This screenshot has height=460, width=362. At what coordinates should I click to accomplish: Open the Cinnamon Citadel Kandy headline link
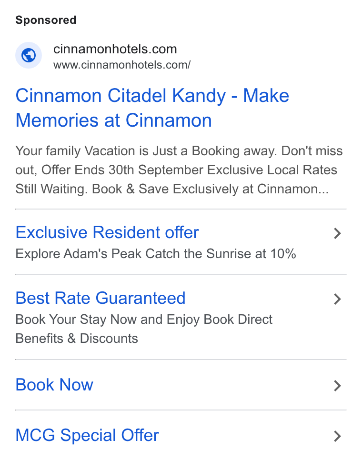click(152, 108)
